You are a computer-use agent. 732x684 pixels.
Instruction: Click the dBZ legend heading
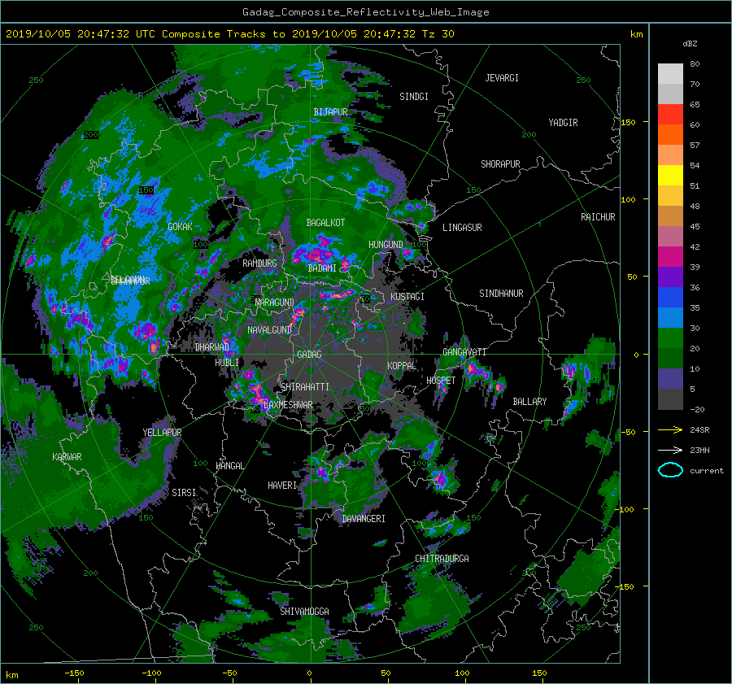[x=690, y=43]
